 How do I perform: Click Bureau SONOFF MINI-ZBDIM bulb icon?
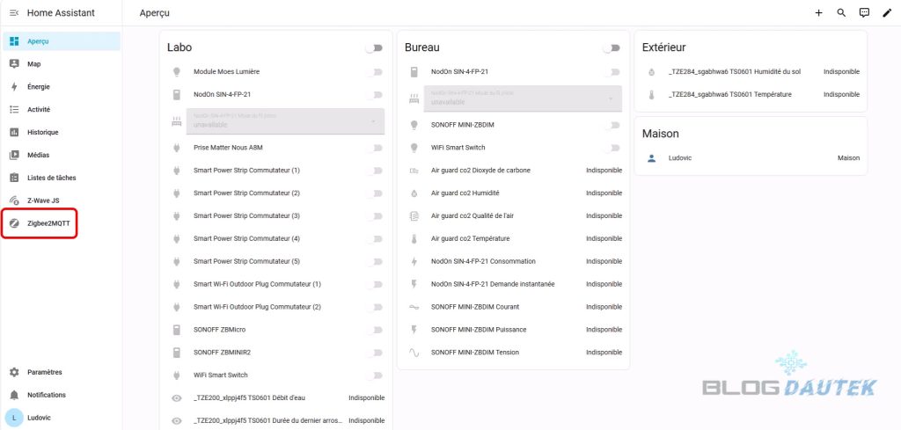pos(414,125)
